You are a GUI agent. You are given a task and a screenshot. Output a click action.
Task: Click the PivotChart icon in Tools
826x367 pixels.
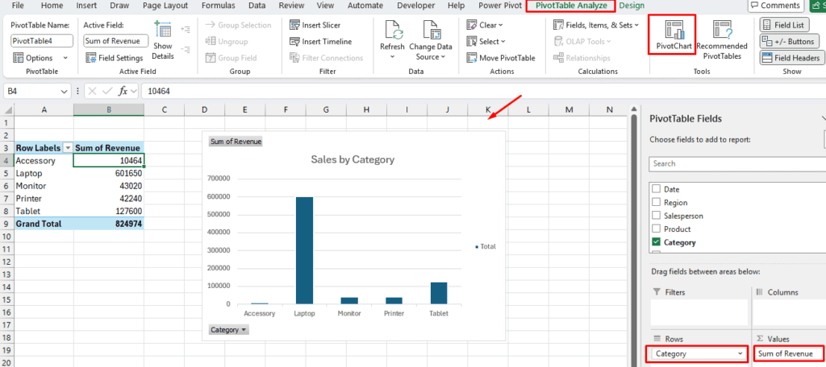(674, 30)
